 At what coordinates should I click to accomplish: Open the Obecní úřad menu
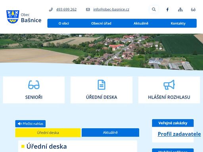[x=101, y=23]
